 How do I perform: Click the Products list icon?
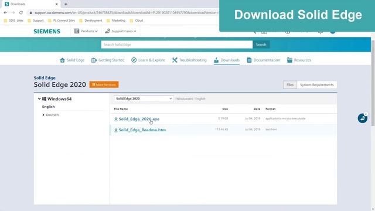pos(77,31)
